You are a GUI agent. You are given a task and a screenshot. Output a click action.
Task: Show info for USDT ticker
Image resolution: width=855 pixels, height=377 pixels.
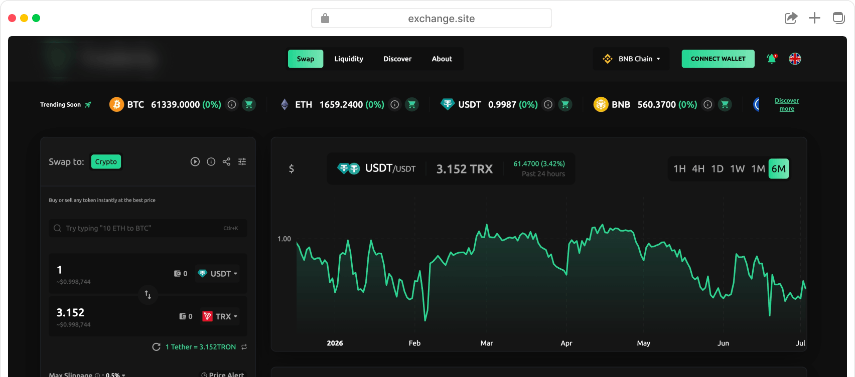[548, 104]
